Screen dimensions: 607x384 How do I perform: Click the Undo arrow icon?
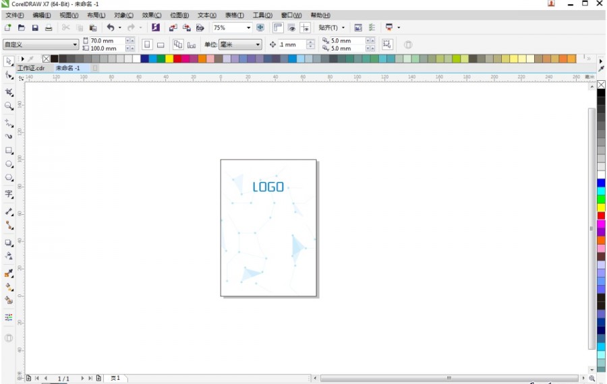click(111, 28)
